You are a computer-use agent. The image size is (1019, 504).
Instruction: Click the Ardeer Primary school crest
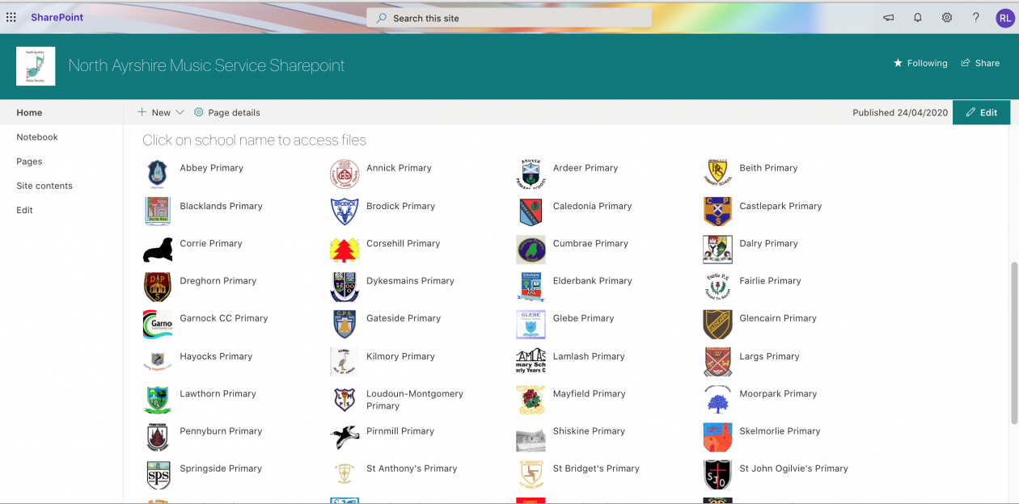click(530, 174)
